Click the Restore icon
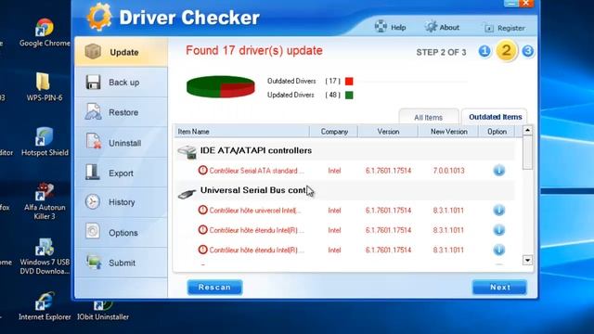 (x=93, y=111)
